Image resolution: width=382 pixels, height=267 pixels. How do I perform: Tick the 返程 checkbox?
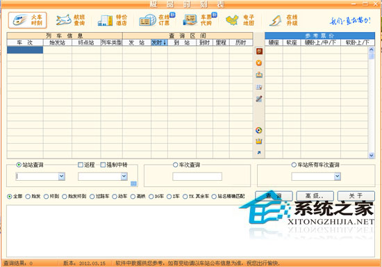click(x=81, y=165)
